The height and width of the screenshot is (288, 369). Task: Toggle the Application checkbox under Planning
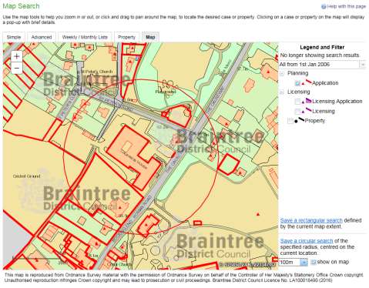pyautogui.click(x=297, y=83)
